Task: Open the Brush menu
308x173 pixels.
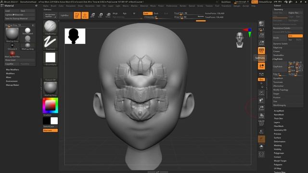Action: [53, 6]
